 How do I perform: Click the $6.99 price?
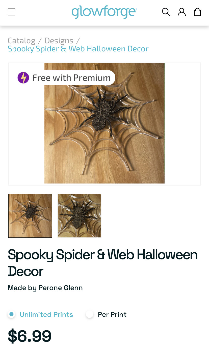click(30, 336)
